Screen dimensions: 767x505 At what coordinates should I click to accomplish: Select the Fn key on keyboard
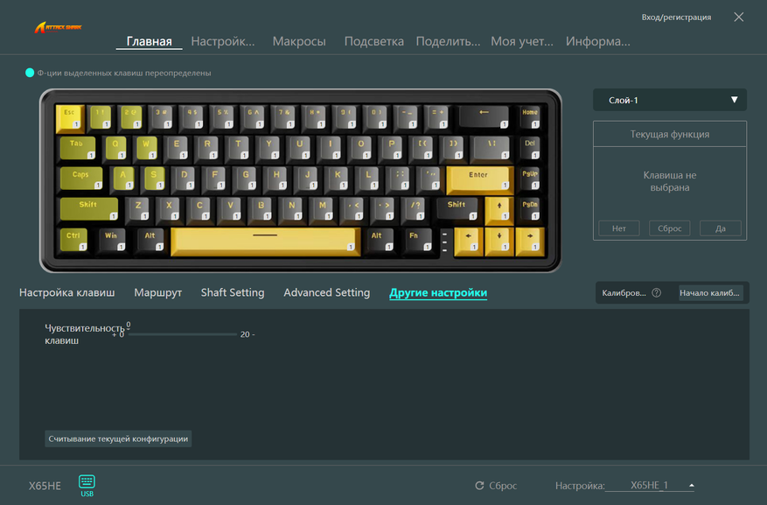418,241
